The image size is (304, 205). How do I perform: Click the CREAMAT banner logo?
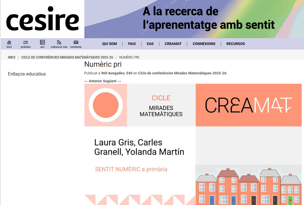coord(248,105)
